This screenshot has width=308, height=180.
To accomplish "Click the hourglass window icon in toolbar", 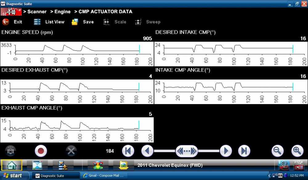I will pyautogui.click(x=34, y=166).
